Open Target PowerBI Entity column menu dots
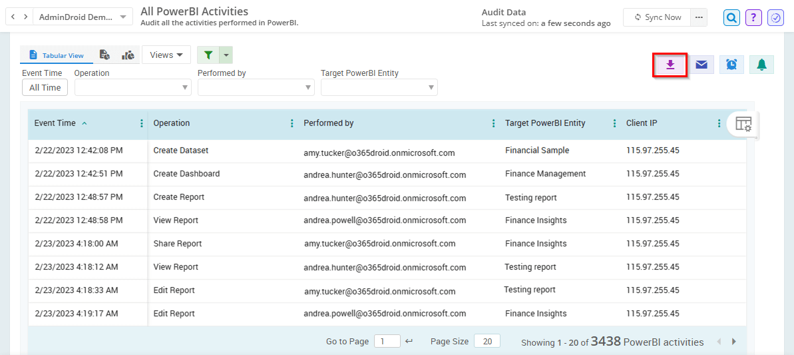794x355 pixels. [x=615, y=123]
